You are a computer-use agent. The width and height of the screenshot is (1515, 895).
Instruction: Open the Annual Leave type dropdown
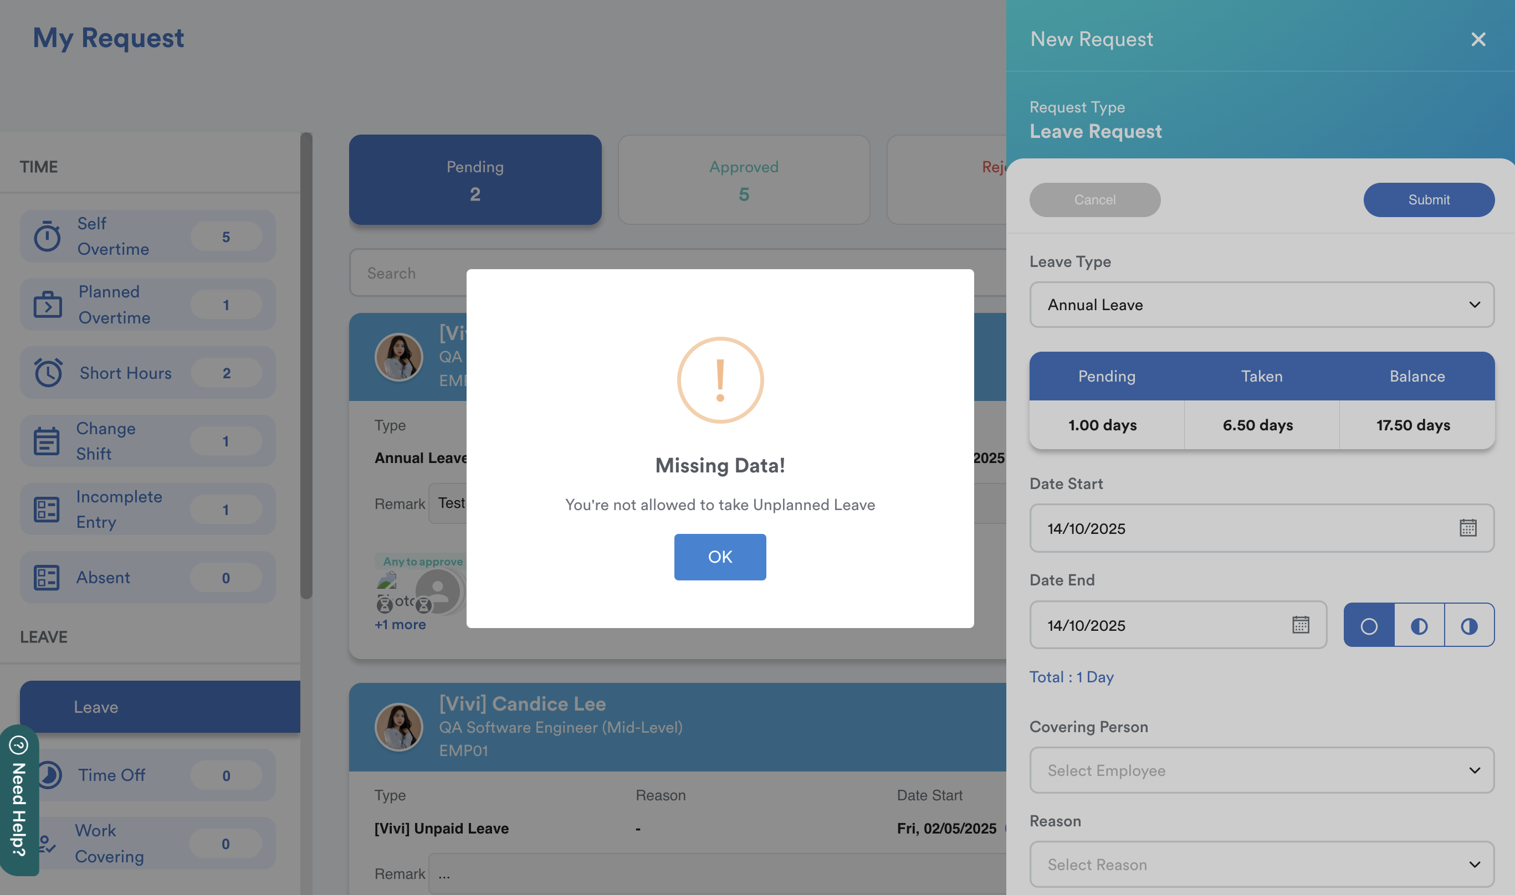tap(1261, 305)
